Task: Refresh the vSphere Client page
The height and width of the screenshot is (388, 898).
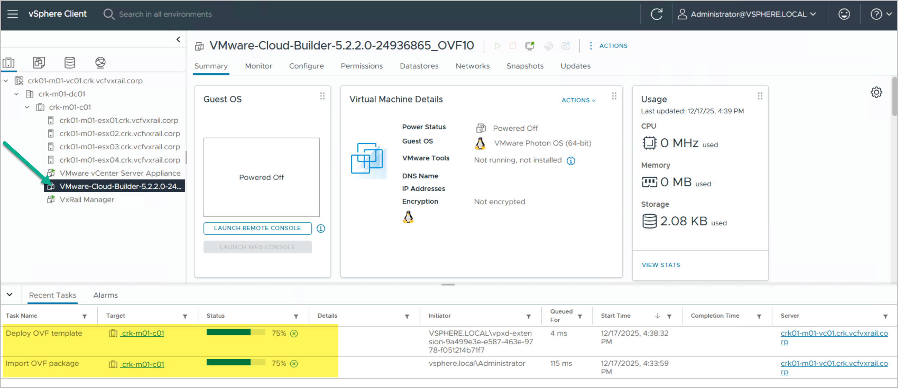Action: coord(656,14)
